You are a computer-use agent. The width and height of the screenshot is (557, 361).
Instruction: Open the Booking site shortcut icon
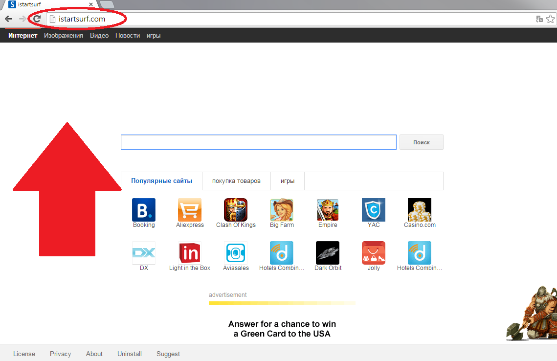143,210
